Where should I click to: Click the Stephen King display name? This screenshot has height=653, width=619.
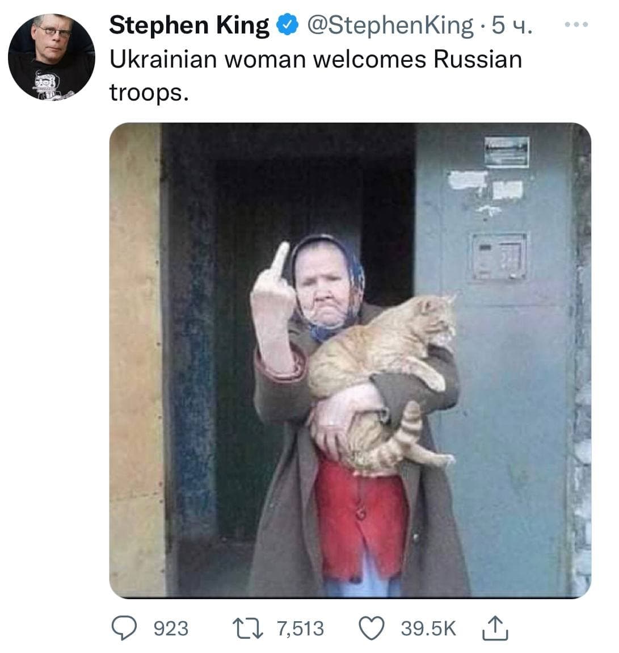(189, 25)
